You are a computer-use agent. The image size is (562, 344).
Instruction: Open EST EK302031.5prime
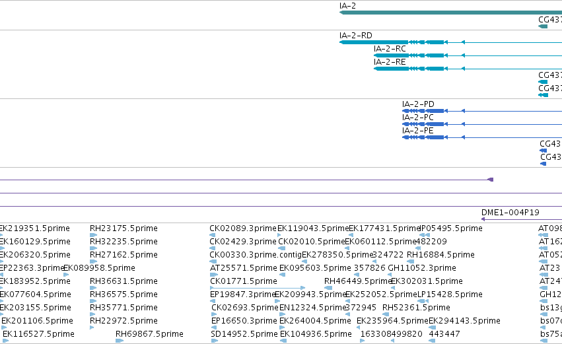(427, 281)
